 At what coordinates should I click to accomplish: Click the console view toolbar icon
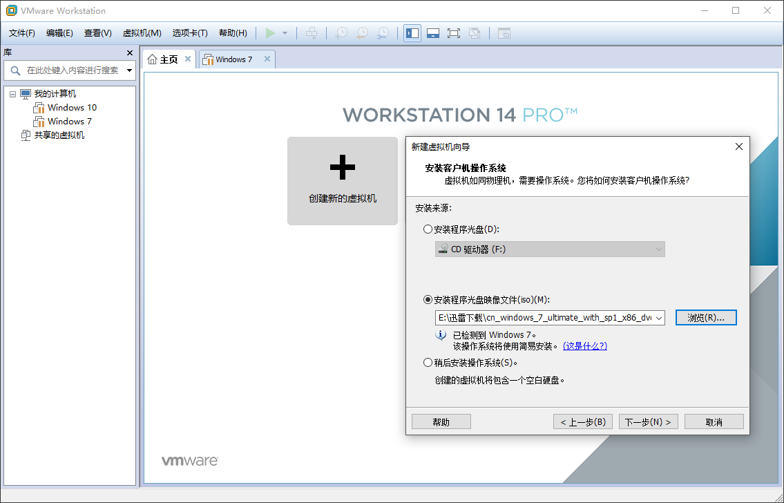point(504,33)
